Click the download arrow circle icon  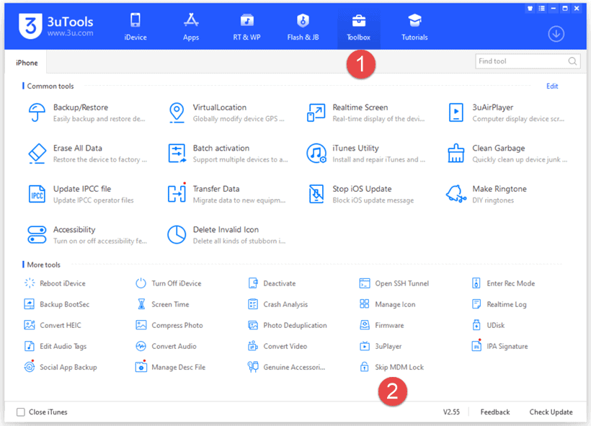(556, 34)
